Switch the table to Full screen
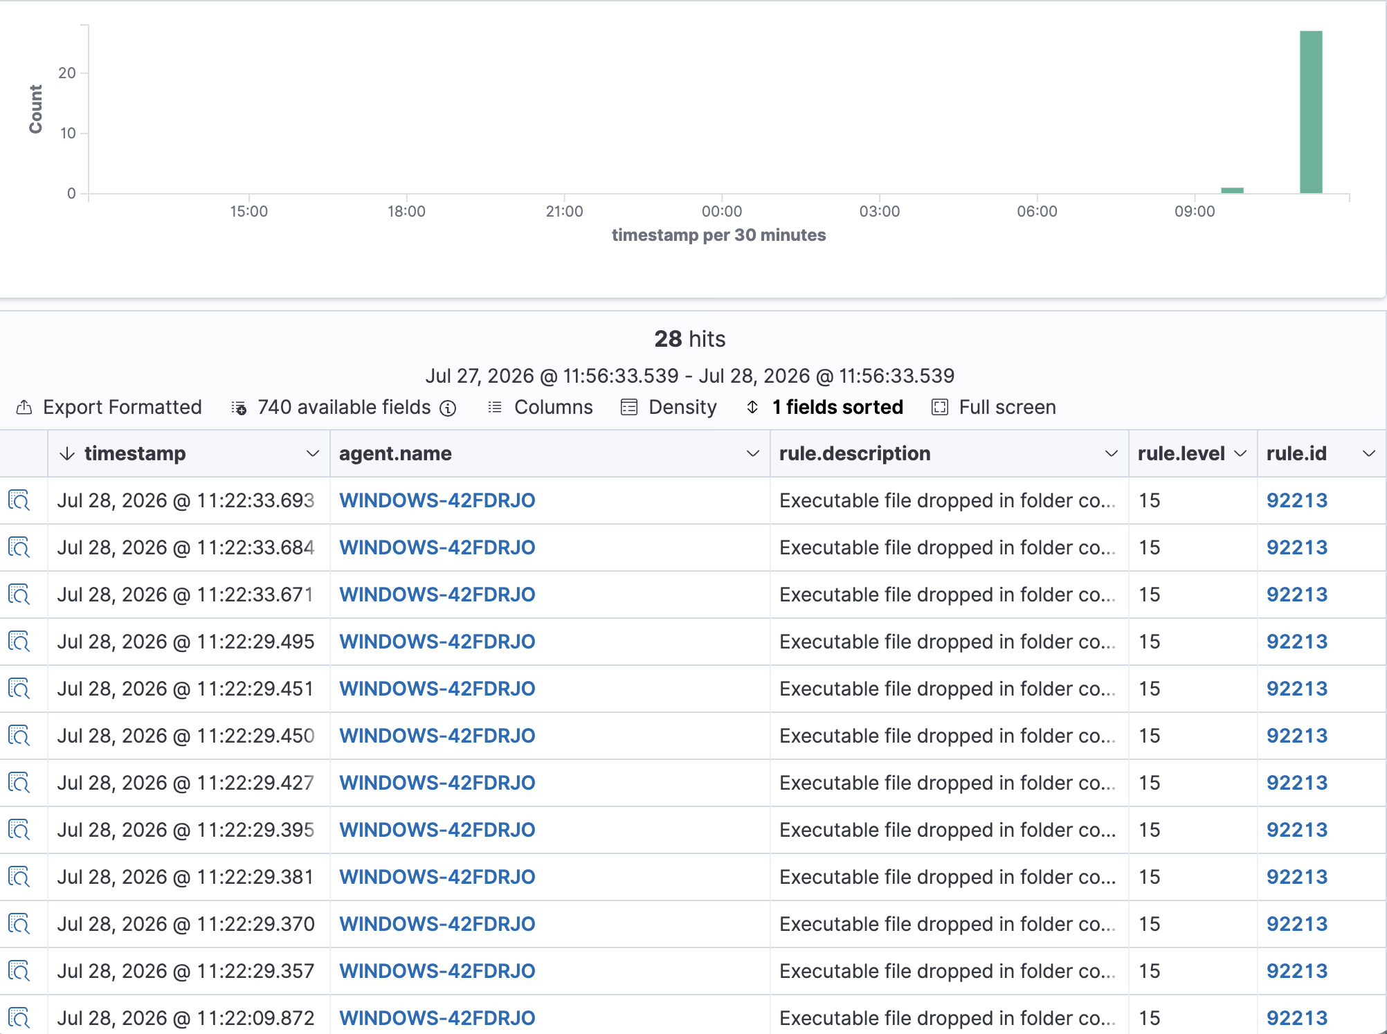 coord(994,408)
